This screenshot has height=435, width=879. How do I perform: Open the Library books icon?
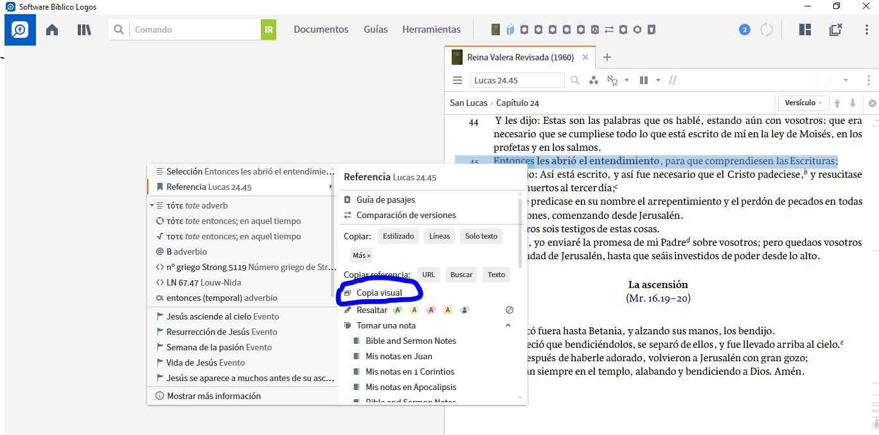click(84, 30)
